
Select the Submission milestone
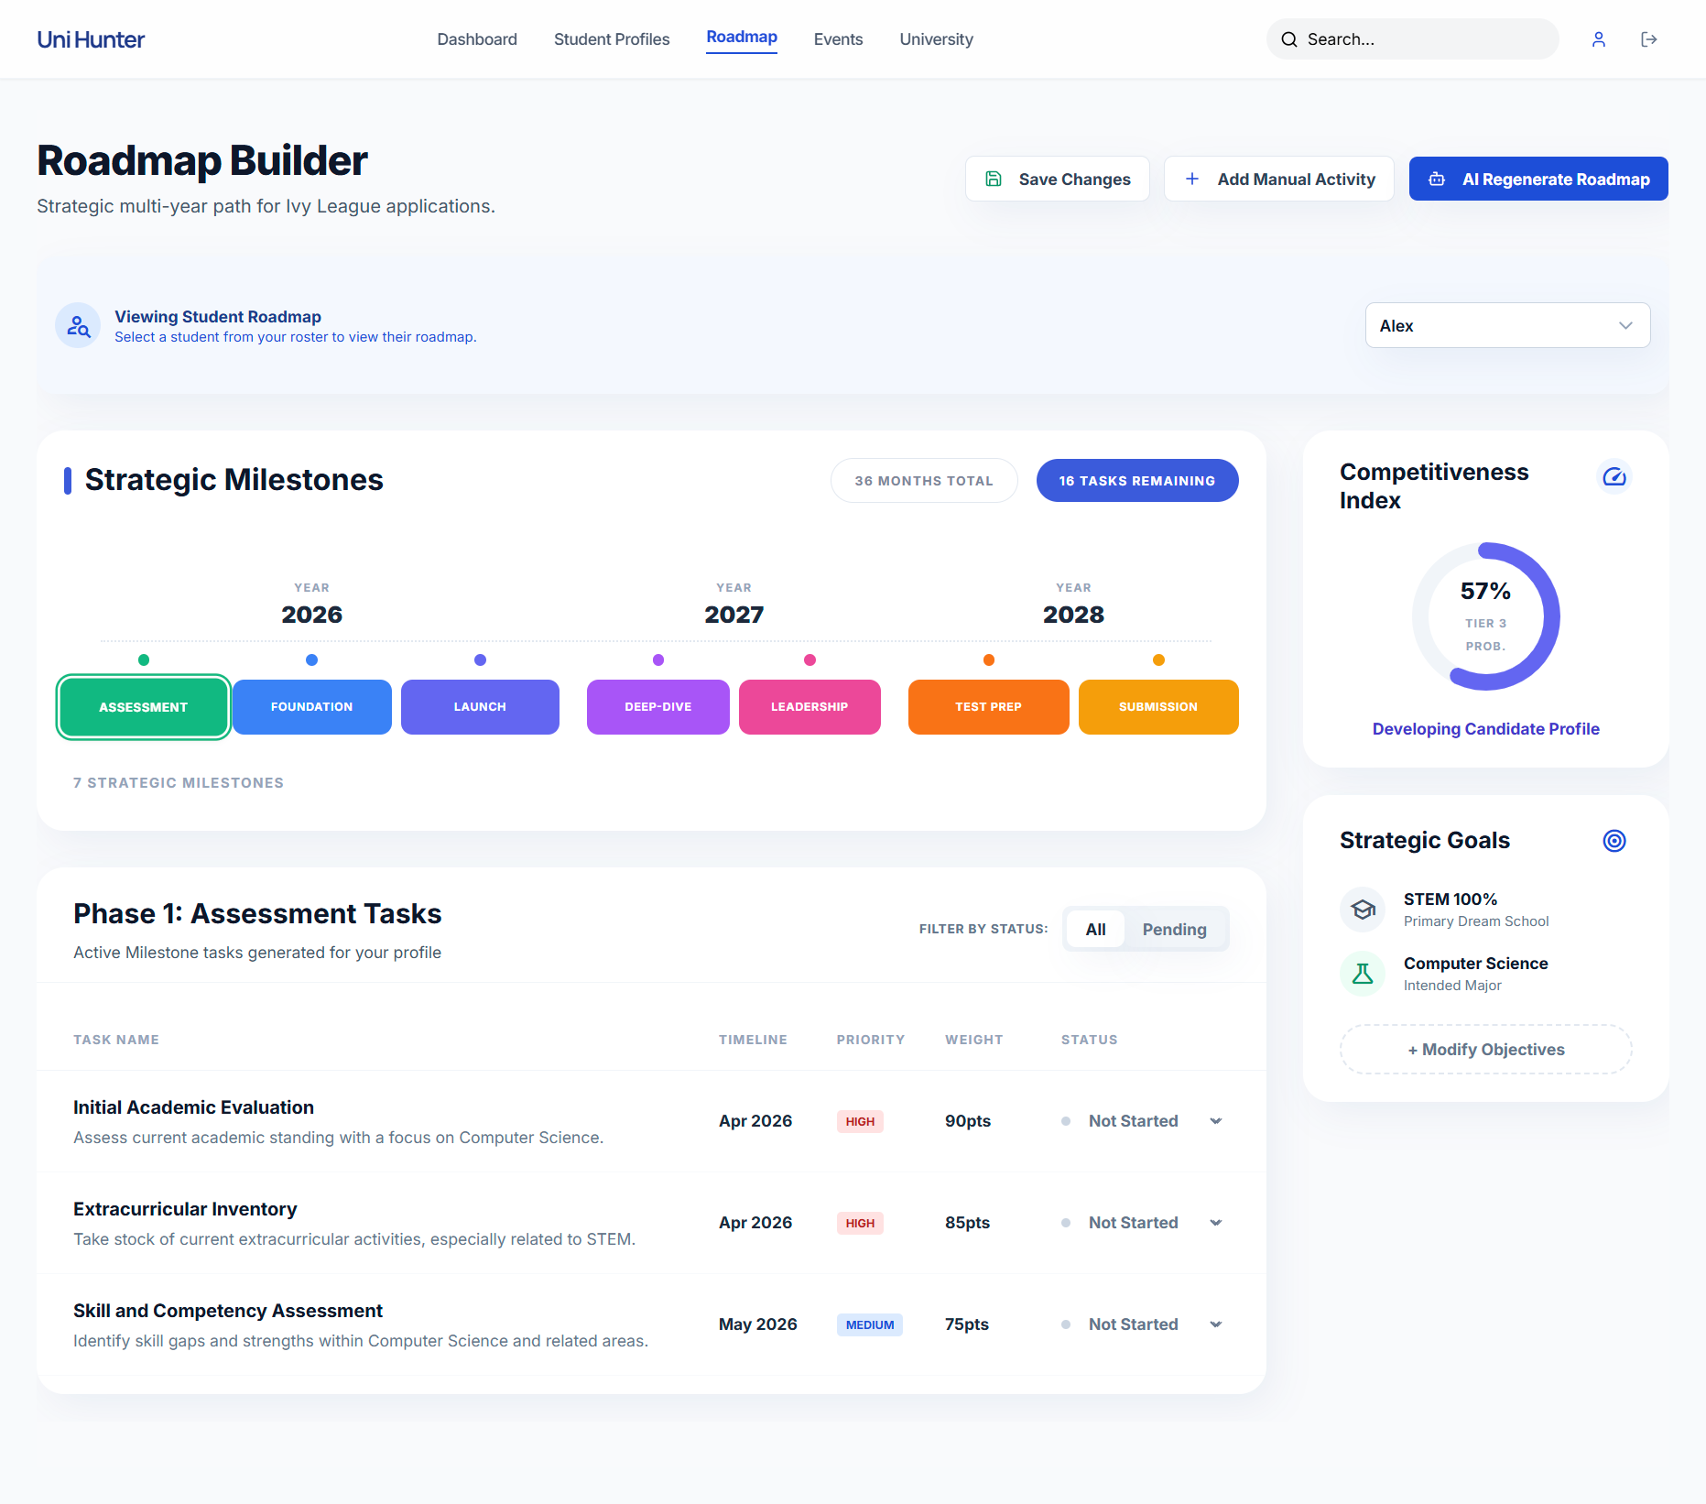pos(1158,707)
